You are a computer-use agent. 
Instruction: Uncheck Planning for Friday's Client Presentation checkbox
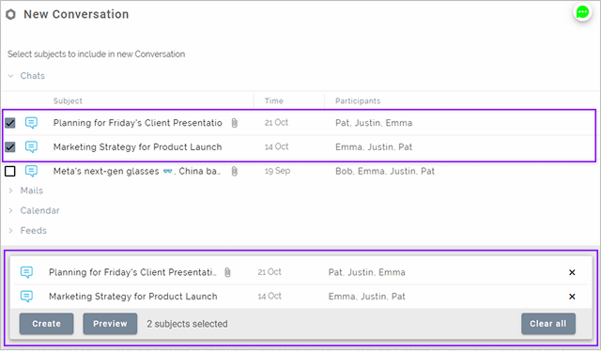[10, 123]
